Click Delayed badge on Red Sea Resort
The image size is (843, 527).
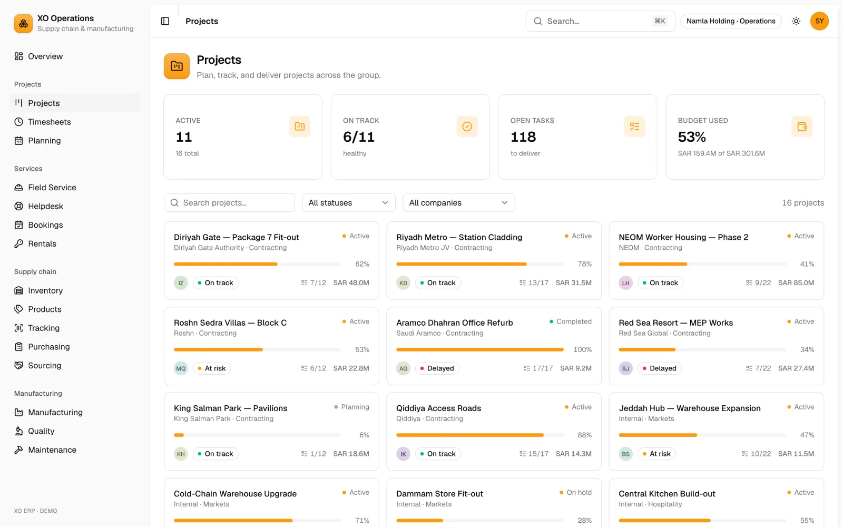point(660,368)
